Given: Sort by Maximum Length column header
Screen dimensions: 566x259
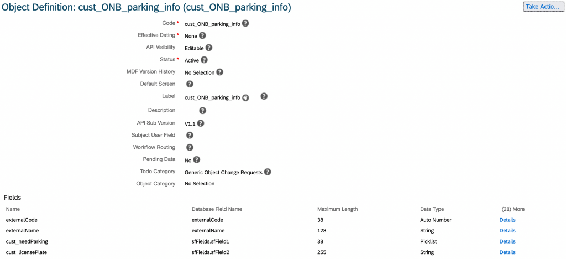Looking at the screenshot, I should (x=338, y=209).
